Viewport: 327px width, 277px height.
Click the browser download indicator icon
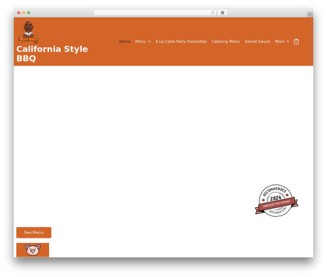(222, 12)
